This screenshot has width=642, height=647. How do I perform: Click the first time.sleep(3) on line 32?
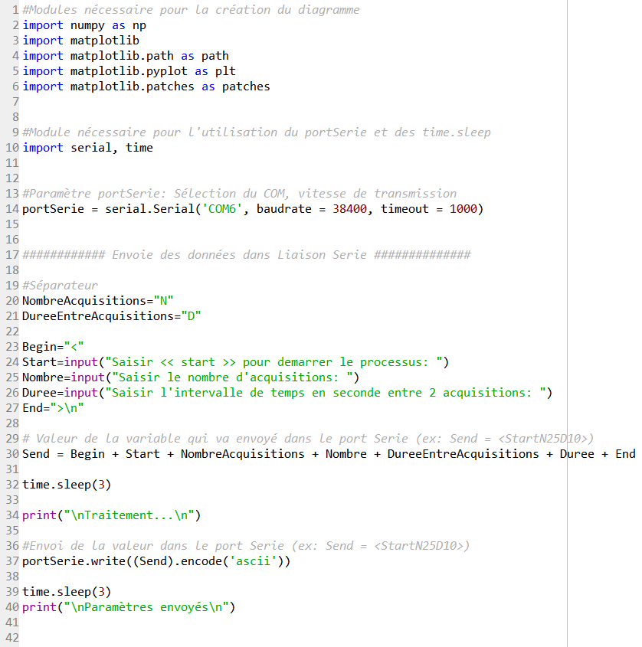(x=67, y=485)
